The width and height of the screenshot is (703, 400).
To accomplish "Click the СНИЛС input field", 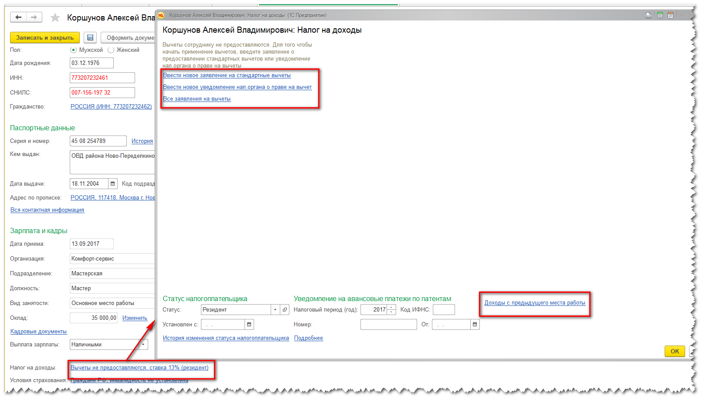I will 102,93.
